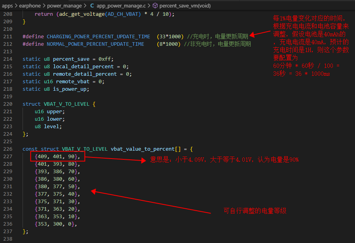Click the upper struct member
Viewport: 355px width, 243px height.
(x=54, y=111)
